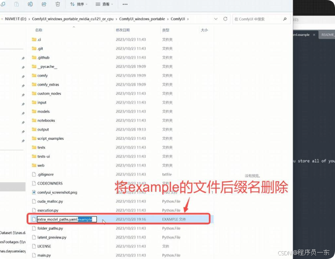Open the three-dot more options menu
This screenshot has height=259, width=335.
(x=125, y=4)
